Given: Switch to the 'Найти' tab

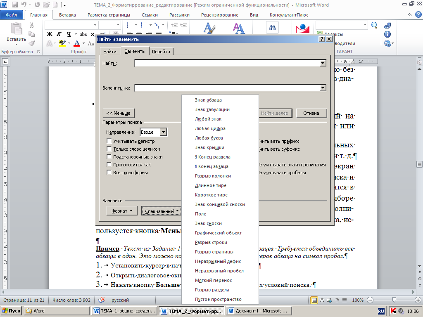Looking at the screenshot, I should point(110,52).
